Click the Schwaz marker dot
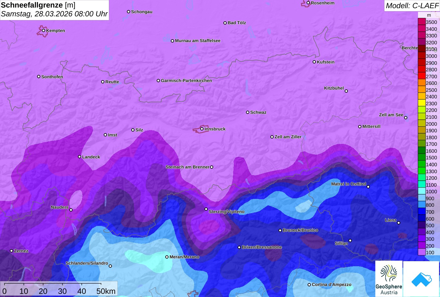This screenshot has width=440, height=297. (x=248, y=112)
